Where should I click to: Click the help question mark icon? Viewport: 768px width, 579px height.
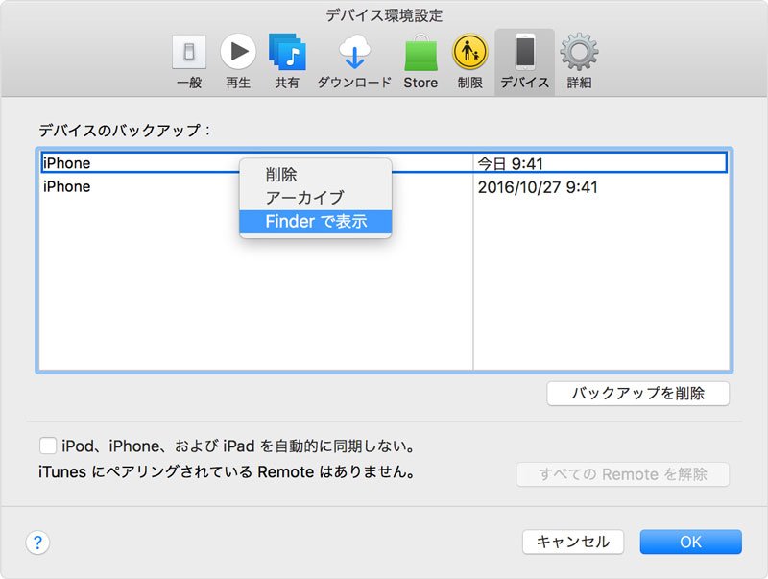(38, 542)
